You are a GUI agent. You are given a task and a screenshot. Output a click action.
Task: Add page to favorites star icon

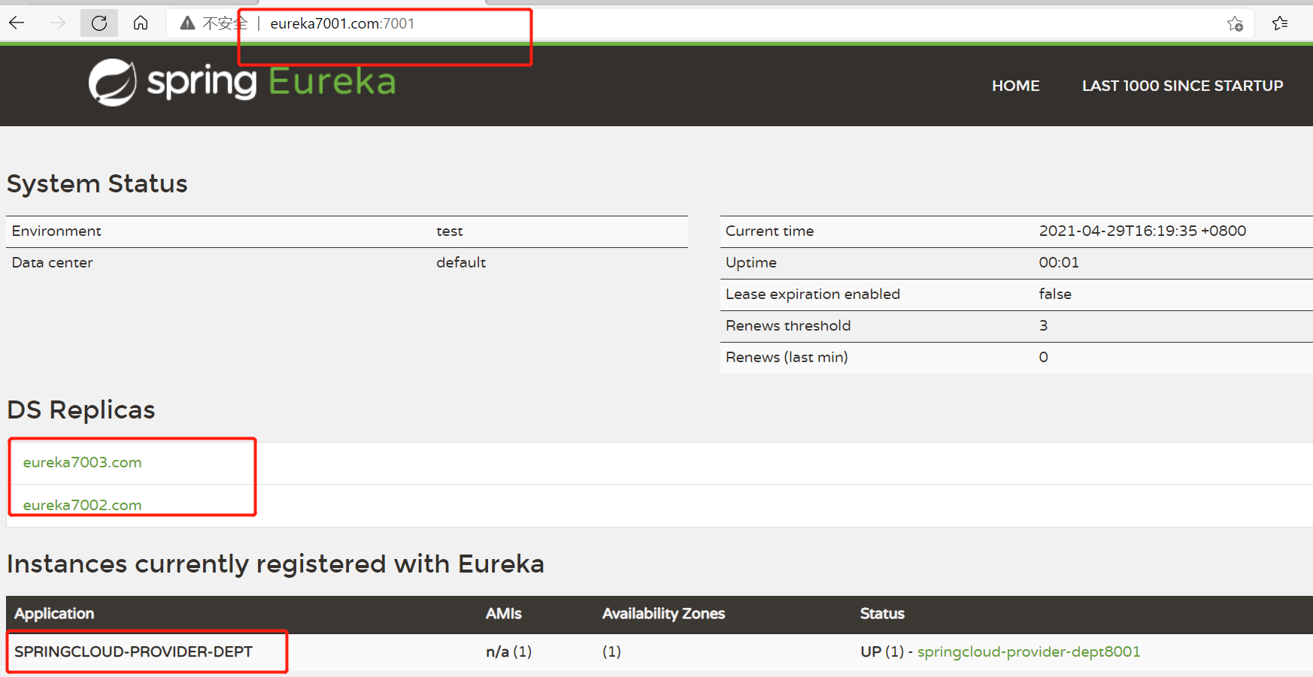(x=1235, y=24)
